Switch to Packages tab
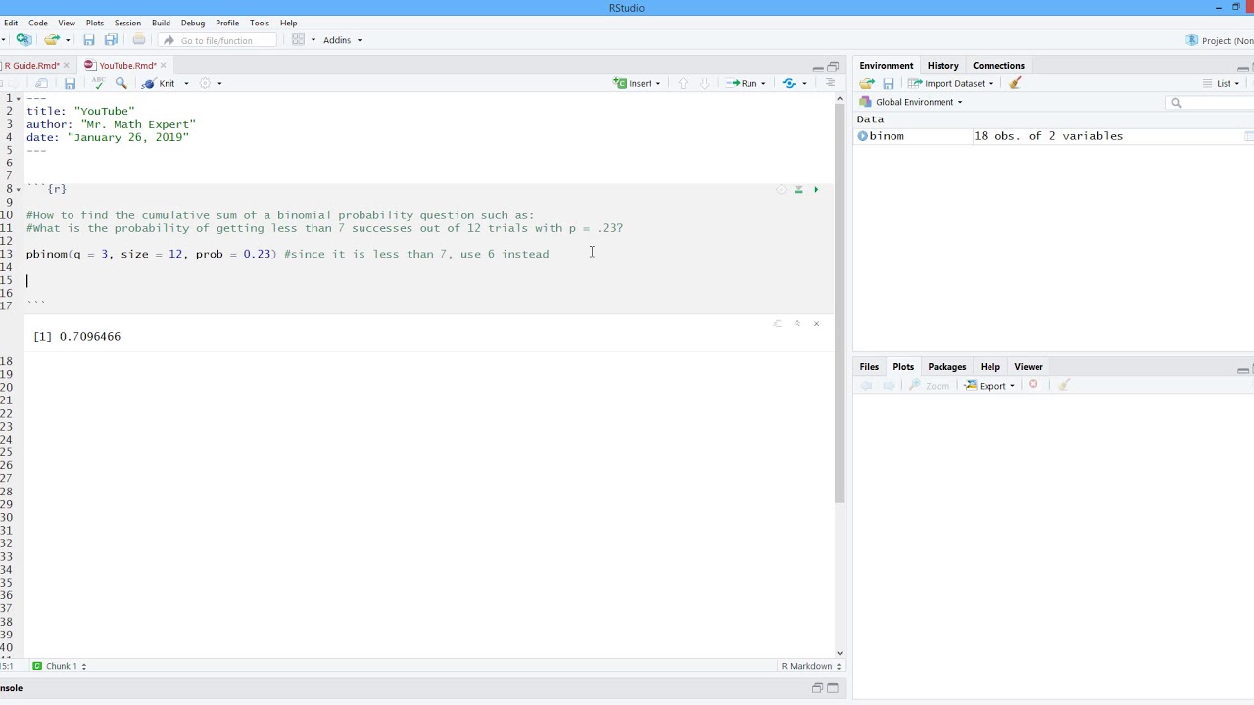This screenshot has height=705, width=1254. pyautogui.click(x=946, y=366)
